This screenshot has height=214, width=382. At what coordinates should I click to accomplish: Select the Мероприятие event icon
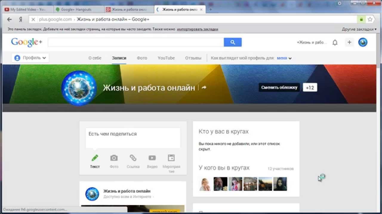171,158
